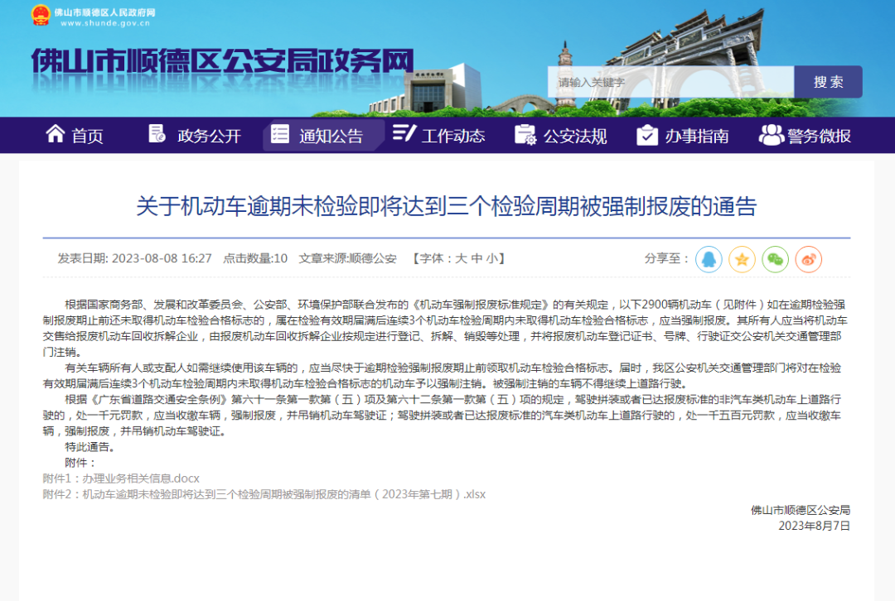Image resolution: width=895 pixels, height=601 pixels.
Task: Share article via WeChat icon
Action: click(775, 259)
